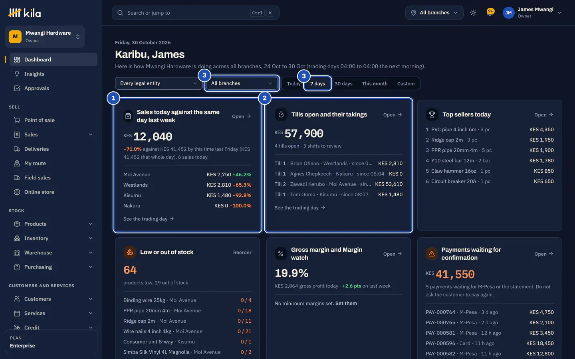This screenshot has width=575, height=359.
Task: Click payment row PAY-000596
Action: point(490,343)
